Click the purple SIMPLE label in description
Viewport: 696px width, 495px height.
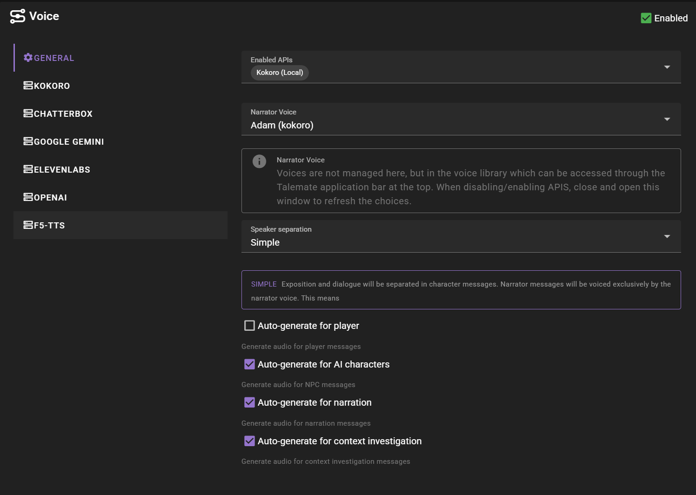[264, 284]
